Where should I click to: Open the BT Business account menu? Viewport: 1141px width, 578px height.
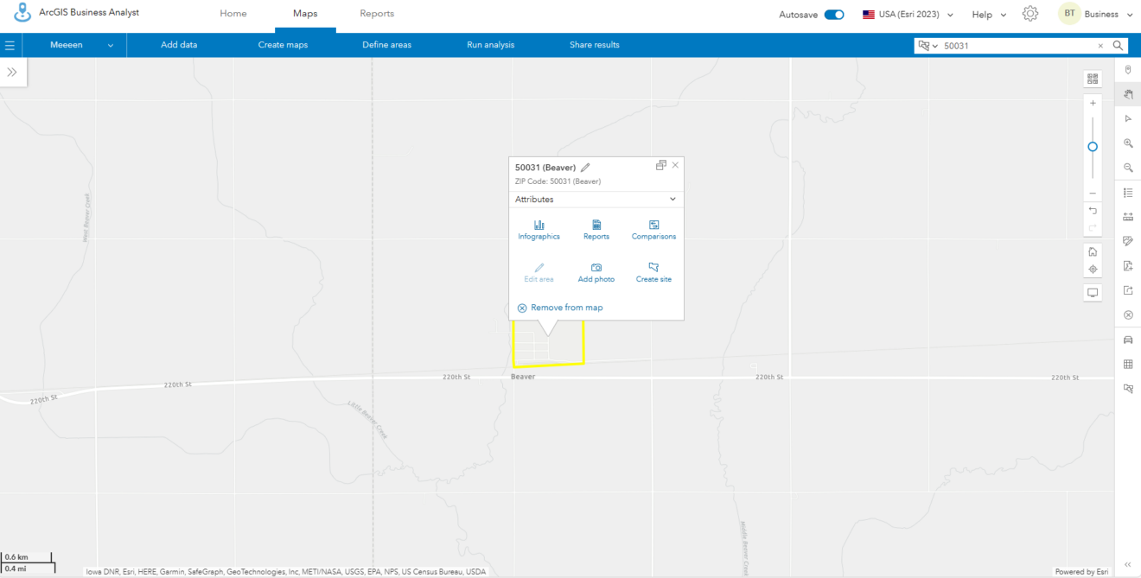point(1095,14)
